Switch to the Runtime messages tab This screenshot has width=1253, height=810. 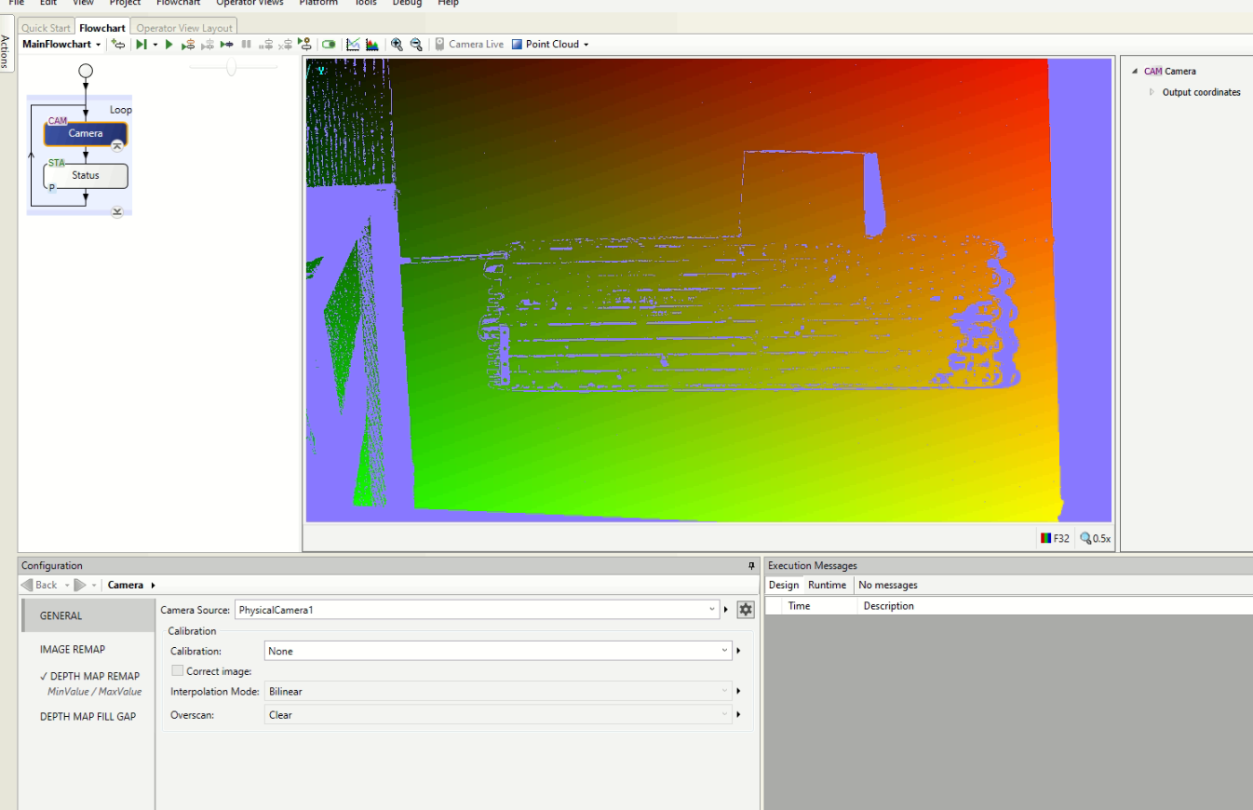pos(827,585)
